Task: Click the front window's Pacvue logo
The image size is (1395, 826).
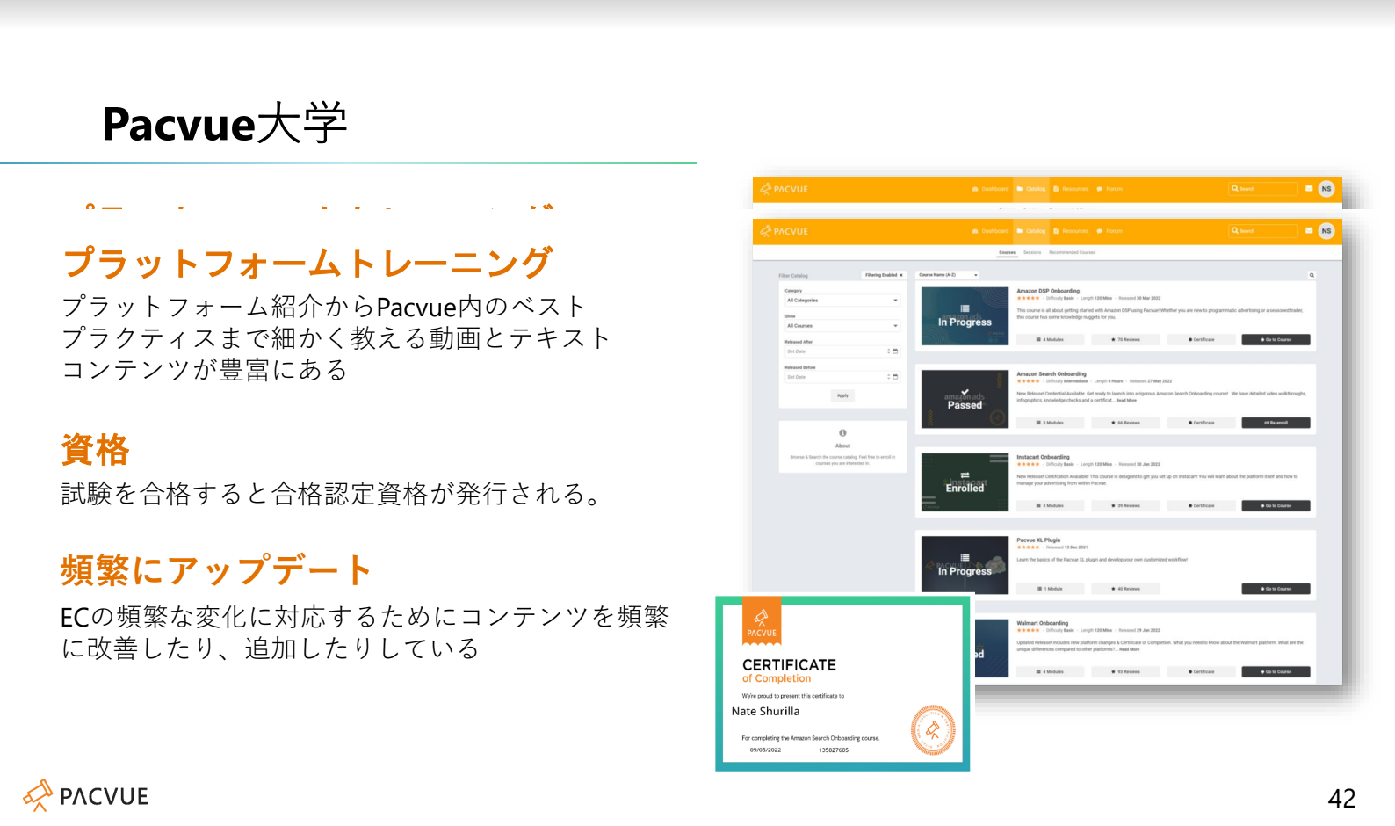Action: [784, 231]
